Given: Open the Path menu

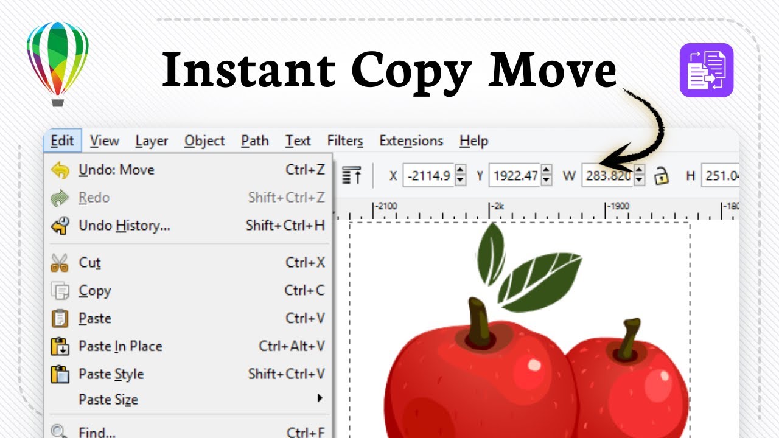Looking at the screenshot, I should [254, 141].
